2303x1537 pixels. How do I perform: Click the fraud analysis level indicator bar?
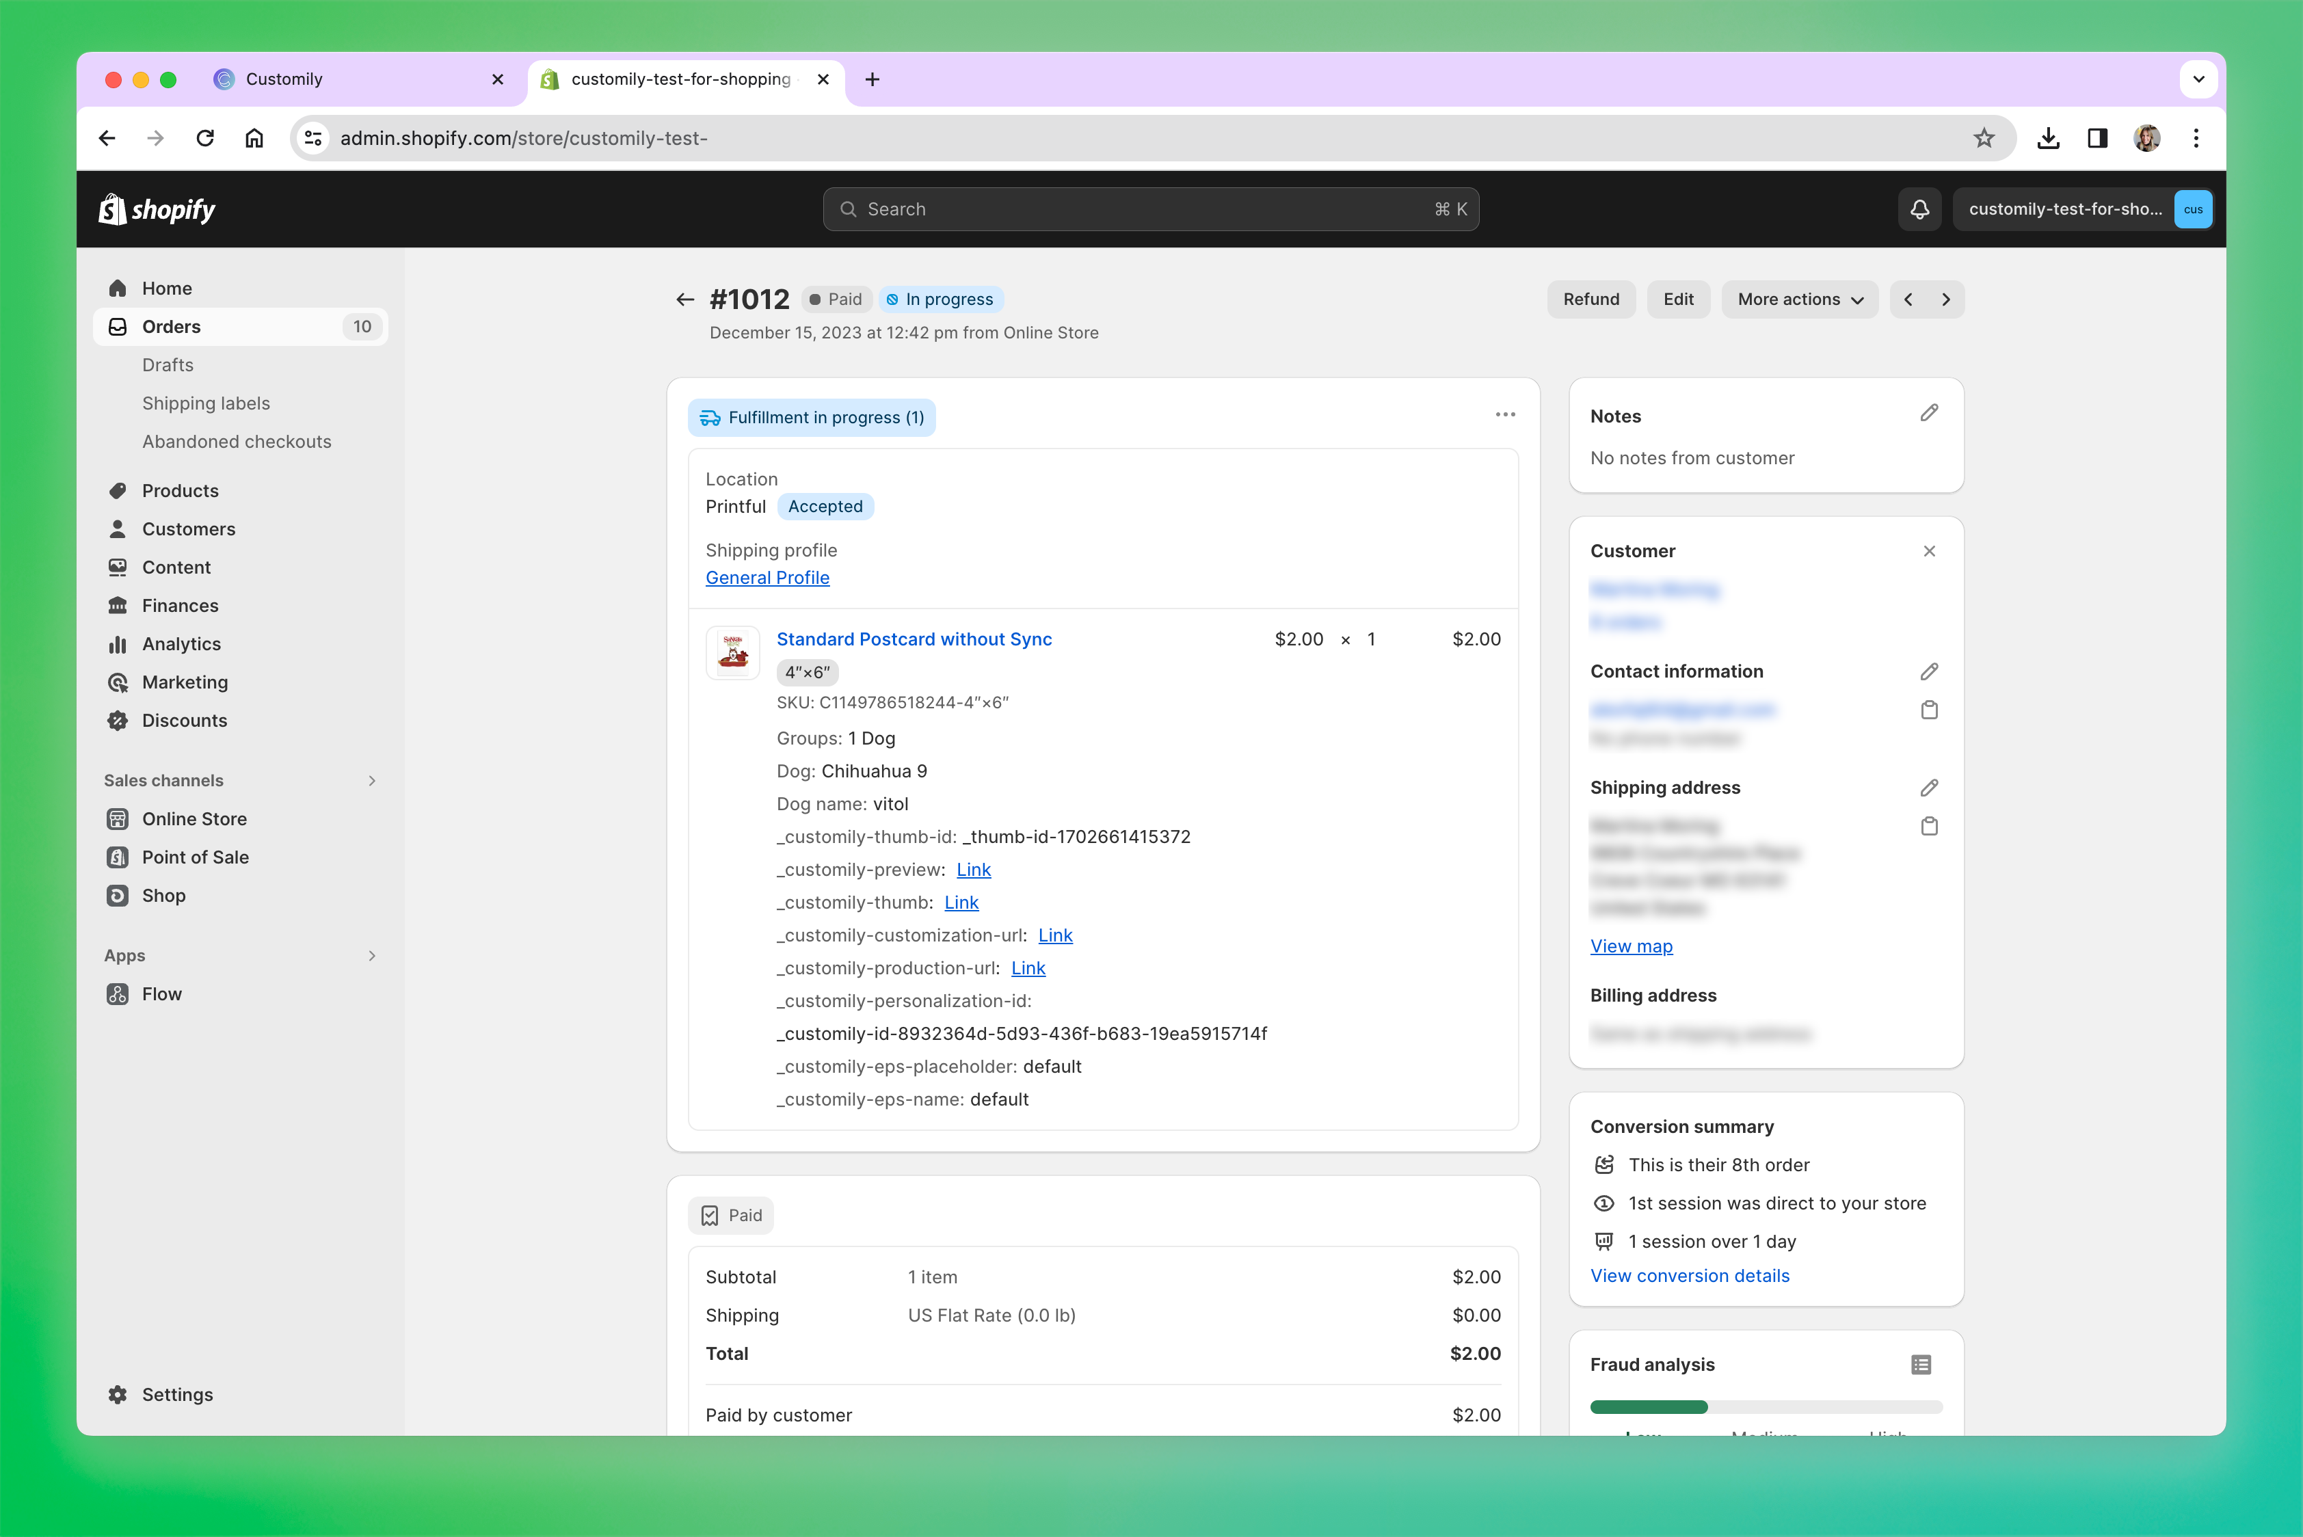(x=1765, y=1406)
